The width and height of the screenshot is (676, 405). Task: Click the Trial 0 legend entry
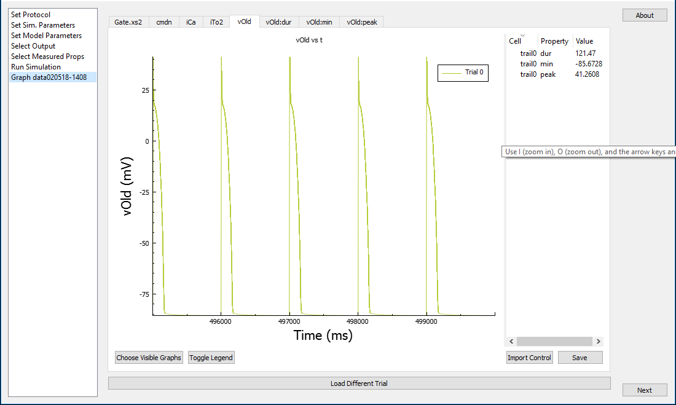pos(463,73)
